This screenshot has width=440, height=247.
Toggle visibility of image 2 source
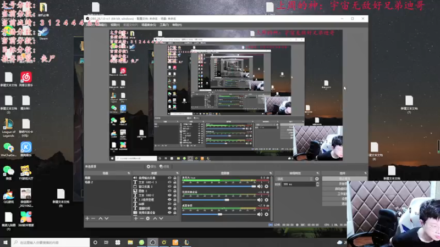coord(169,190)
